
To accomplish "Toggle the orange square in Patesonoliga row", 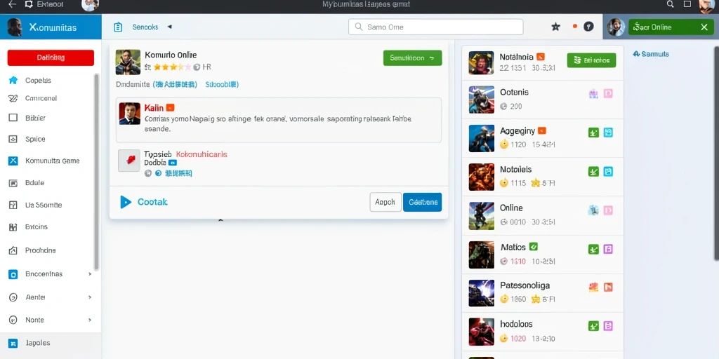I will tap(609, 287).
